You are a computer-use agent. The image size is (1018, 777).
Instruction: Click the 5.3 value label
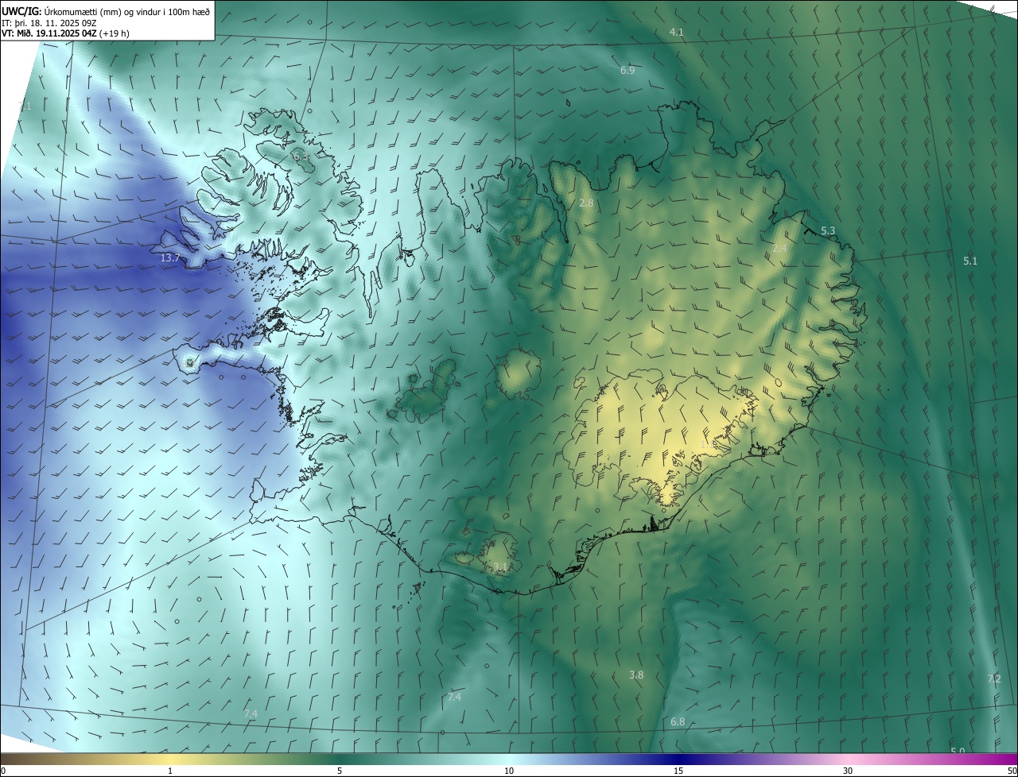[828, 231]
